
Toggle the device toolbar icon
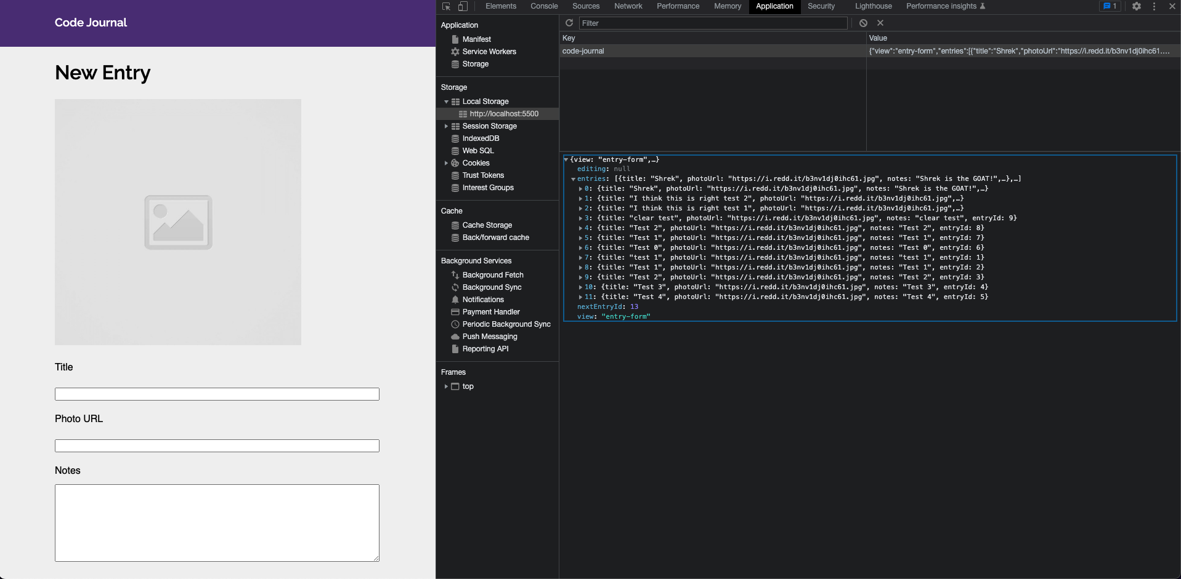pyautogui.click(x=463, y=6)
